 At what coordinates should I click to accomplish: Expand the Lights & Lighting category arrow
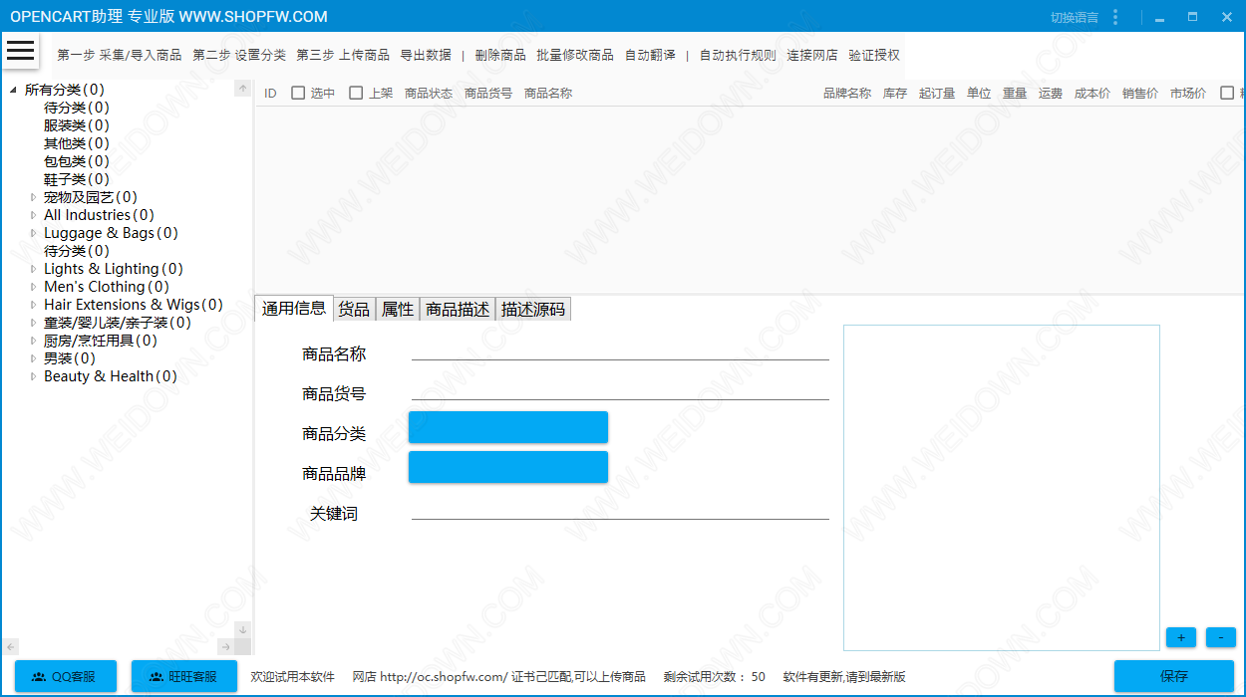click(33, 269)
